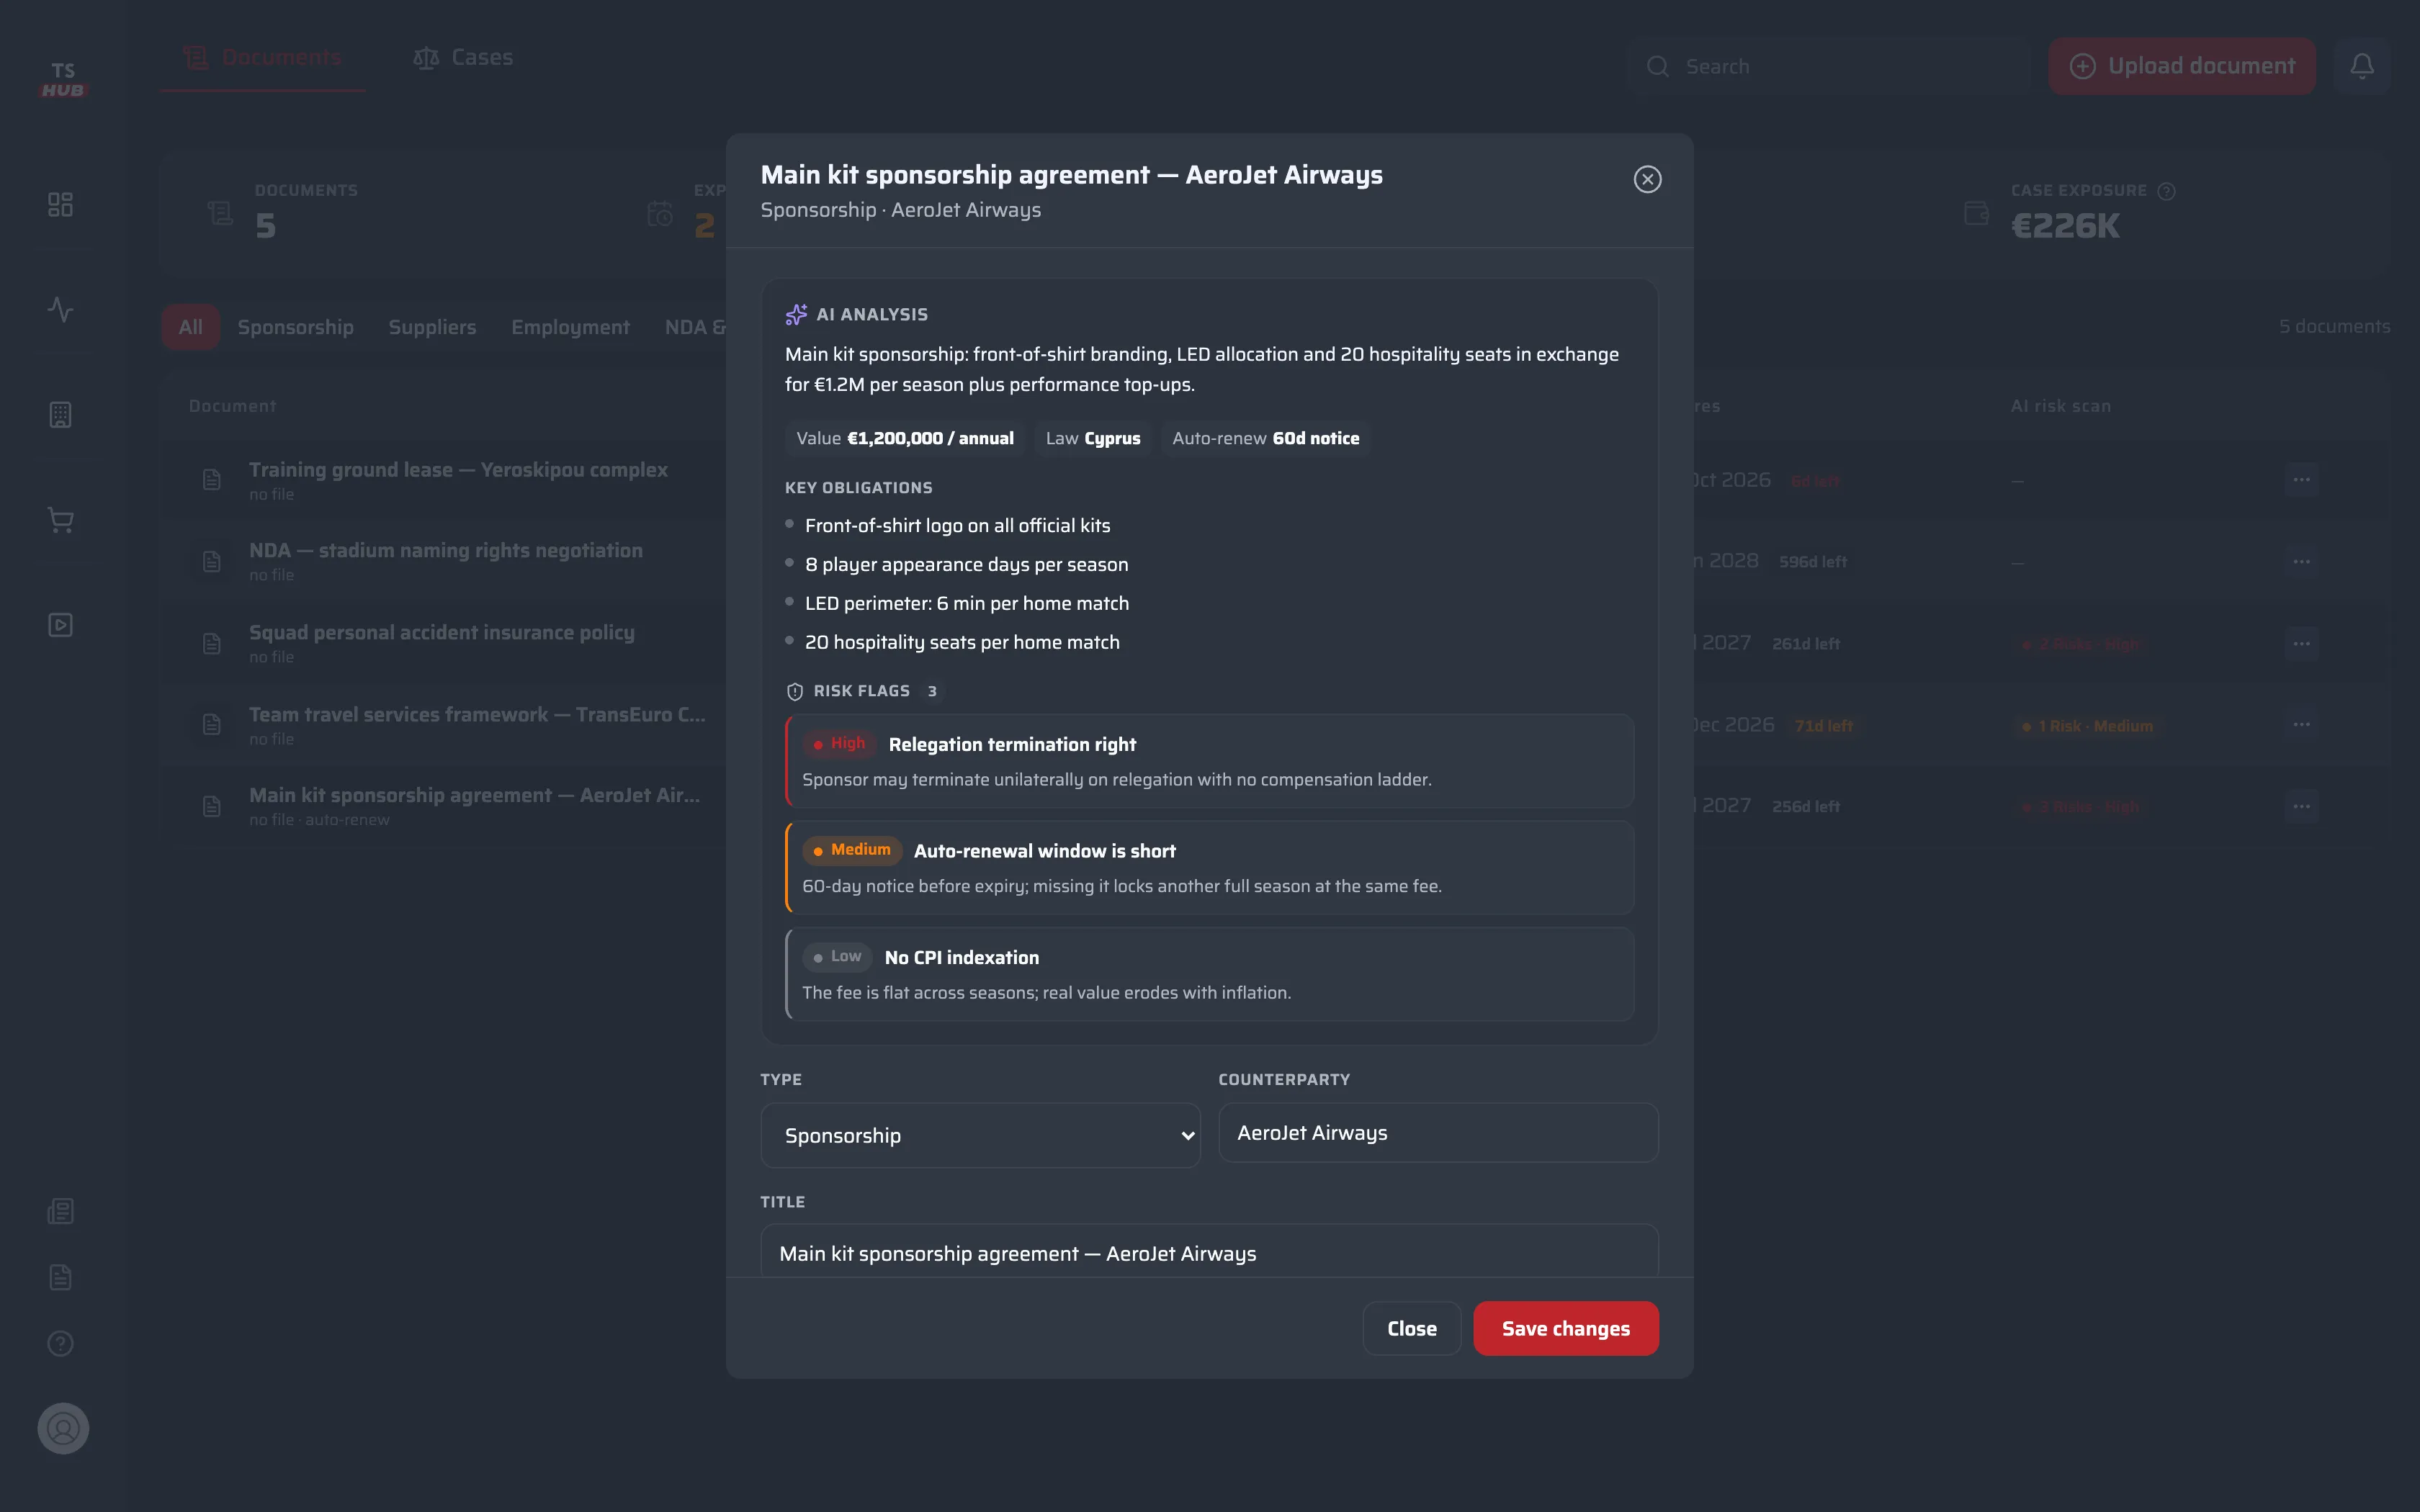The height and width of the screenshot is (1512, 2420).
Task: Open the activity pulse icon in sidebar
Action: coord(60,309)
